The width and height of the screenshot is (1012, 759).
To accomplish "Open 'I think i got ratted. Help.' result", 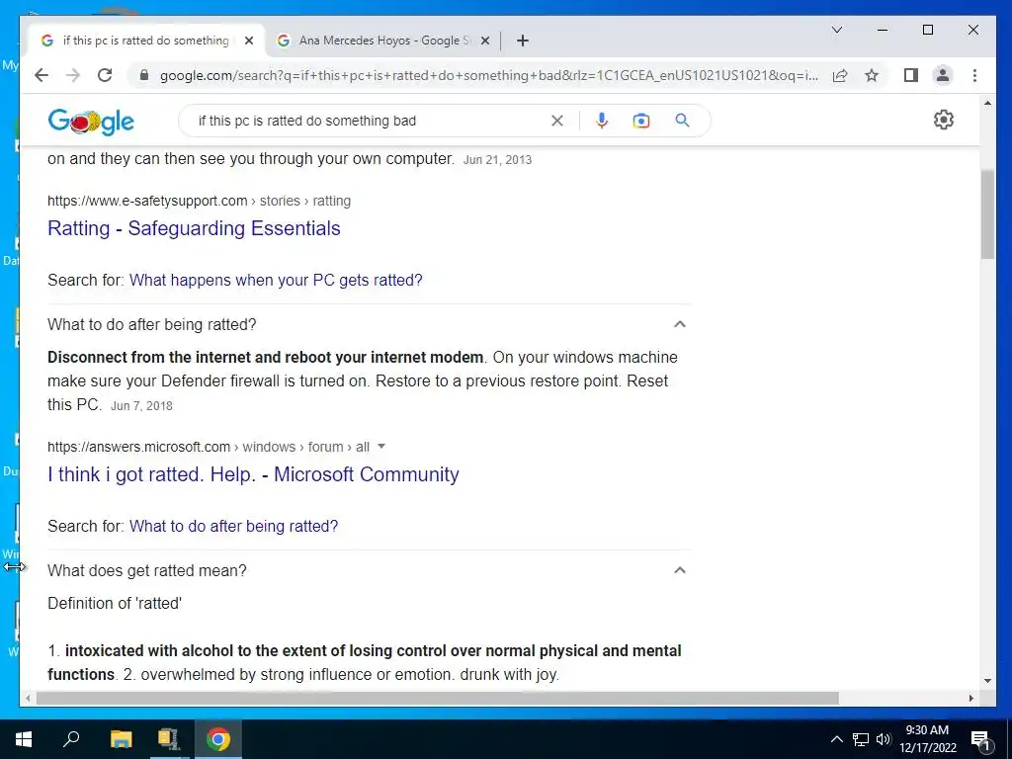I will point(253,474).
